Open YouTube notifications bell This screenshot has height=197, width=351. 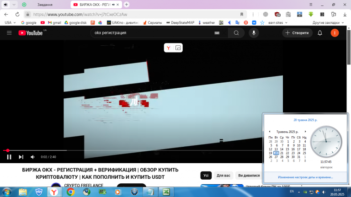coord(320,33)
